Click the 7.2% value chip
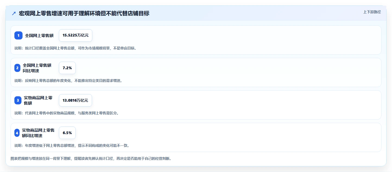Screen dimensions: 392x172 click(67, 68)
